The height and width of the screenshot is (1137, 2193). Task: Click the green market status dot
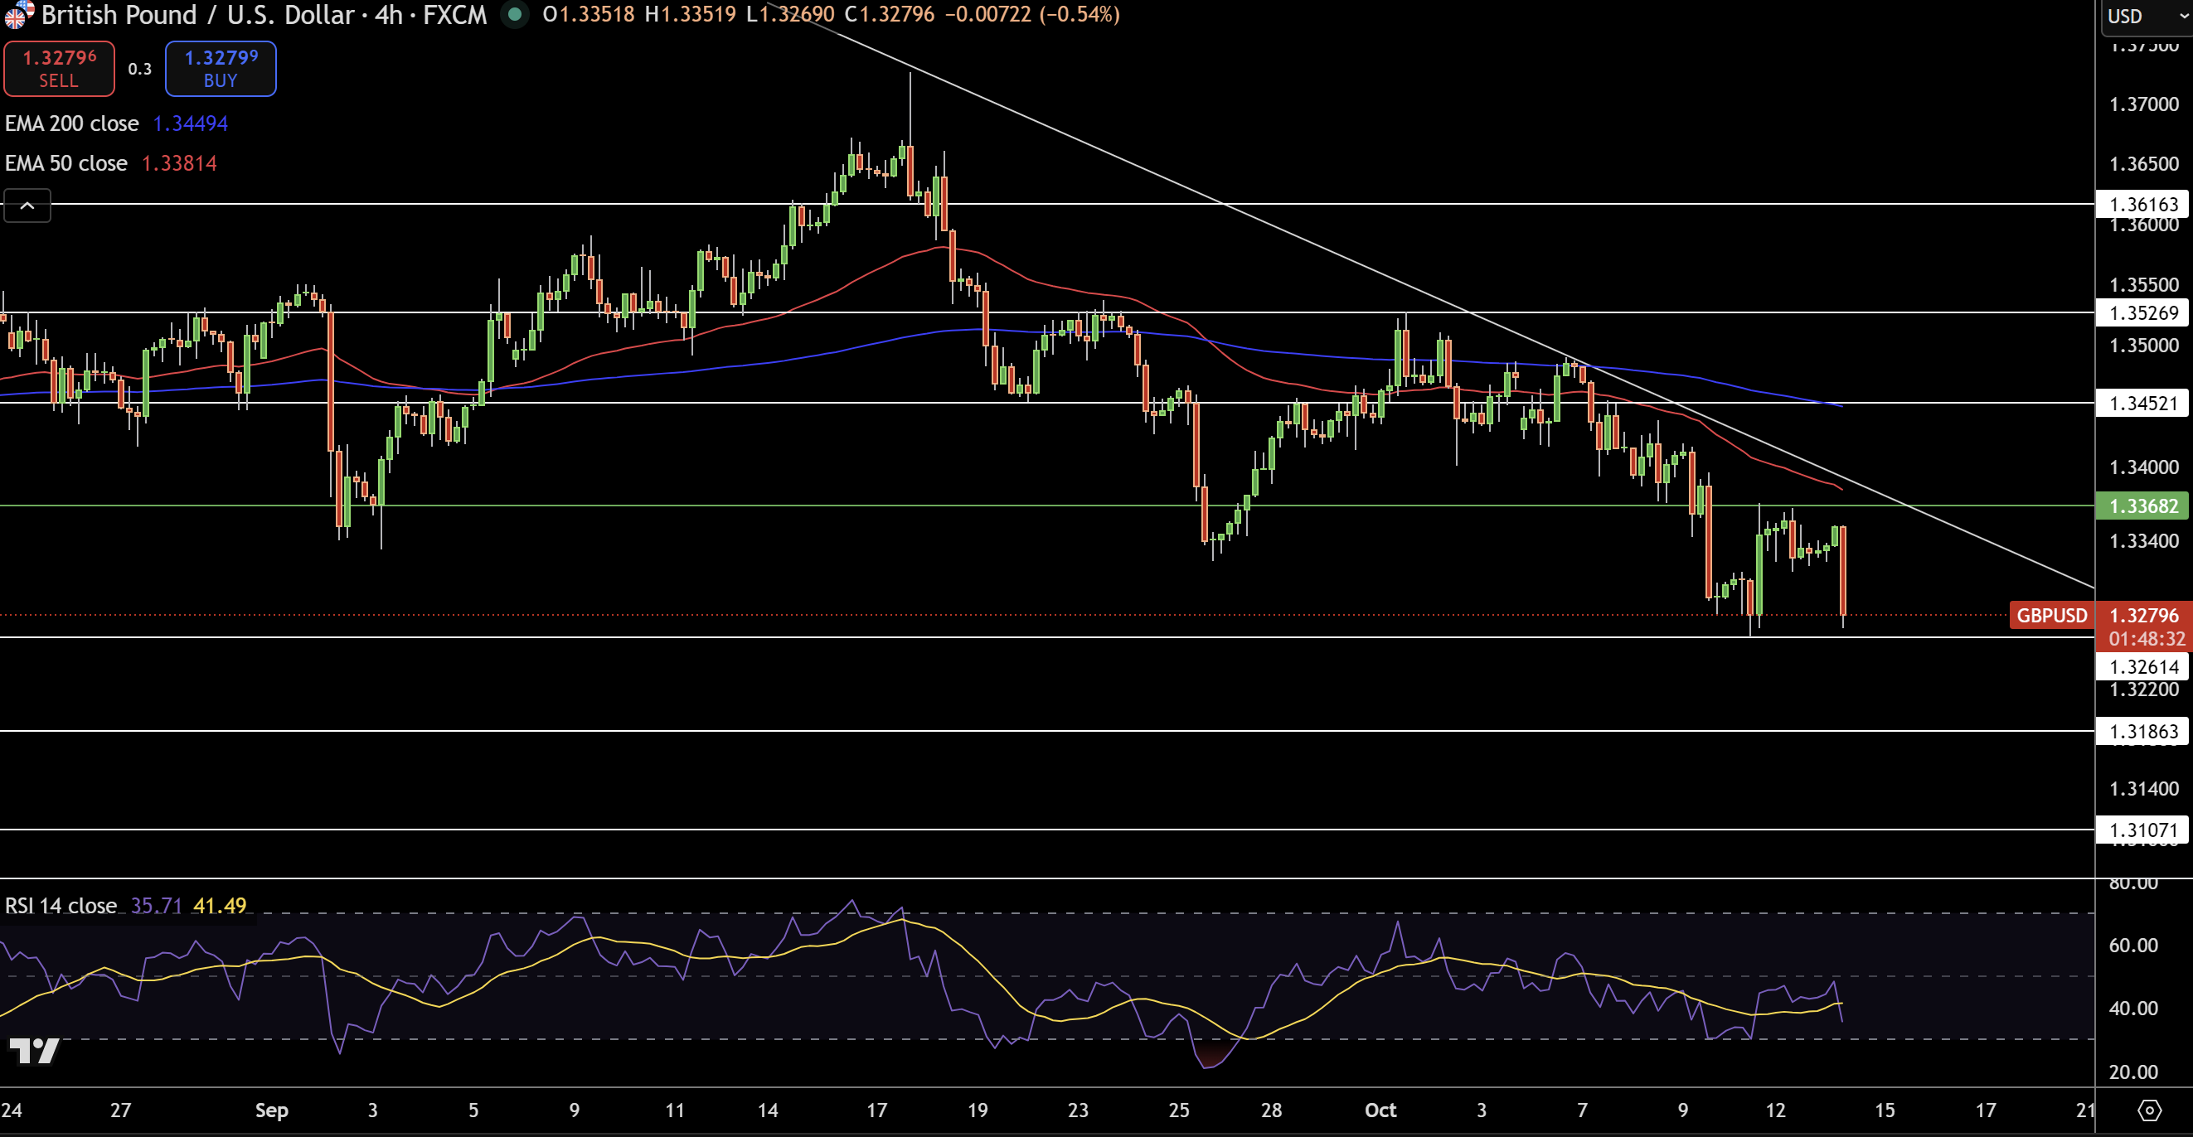coord(514,14)
